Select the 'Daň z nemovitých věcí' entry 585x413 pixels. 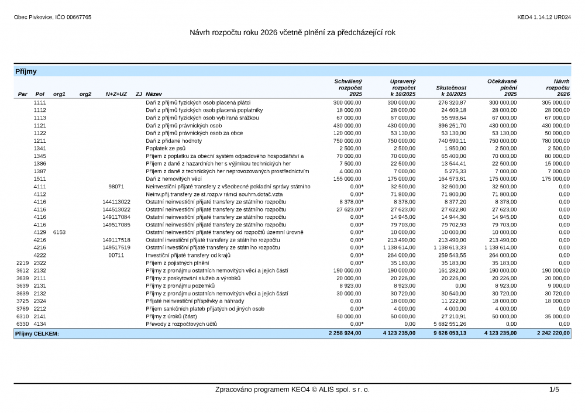click(174, 178)
